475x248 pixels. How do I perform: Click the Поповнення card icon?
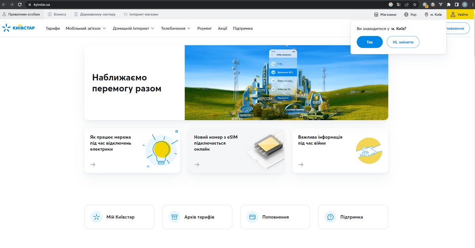click(x=253, y=217)
